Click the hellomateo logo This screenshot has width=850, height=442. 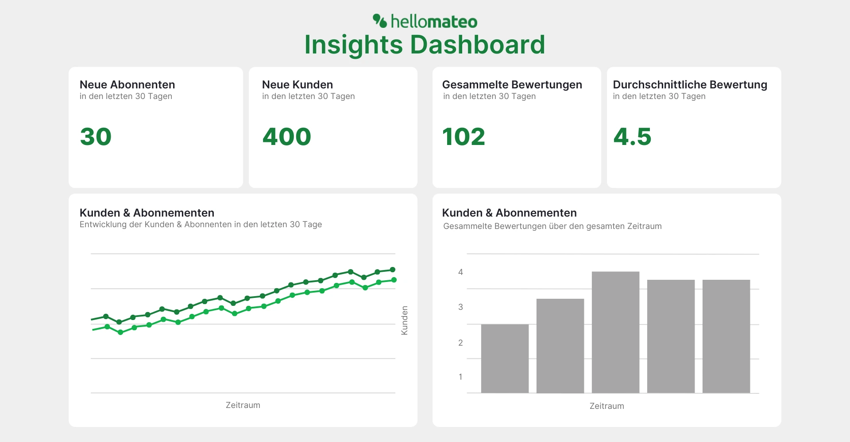(425, 21)
